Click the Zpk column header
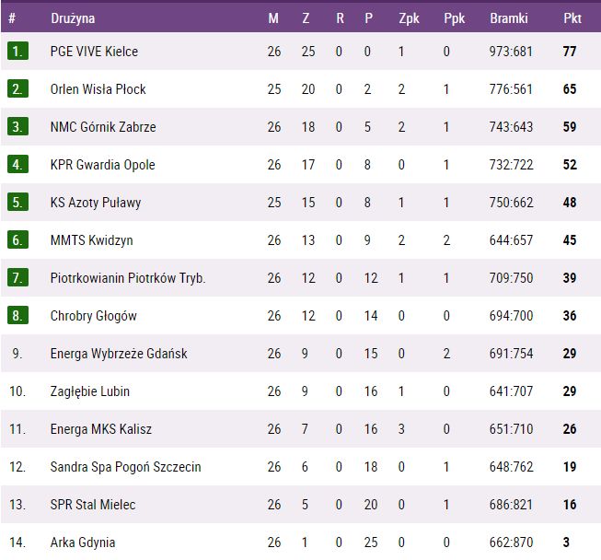The image size is (601, 560). (409, 18)
